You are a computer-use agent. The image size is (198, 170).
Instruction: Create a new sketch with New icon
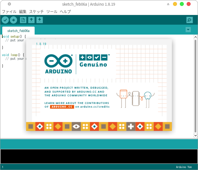pyautogui.click(x=23, y=20)
